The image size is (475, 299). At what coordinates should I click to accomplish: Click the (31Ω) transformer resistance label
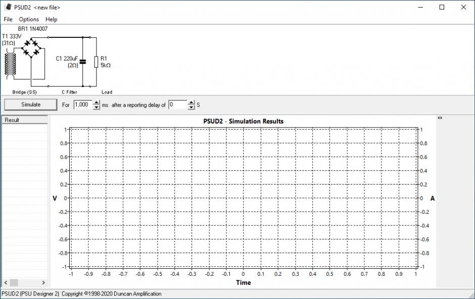tap(9, 43)
